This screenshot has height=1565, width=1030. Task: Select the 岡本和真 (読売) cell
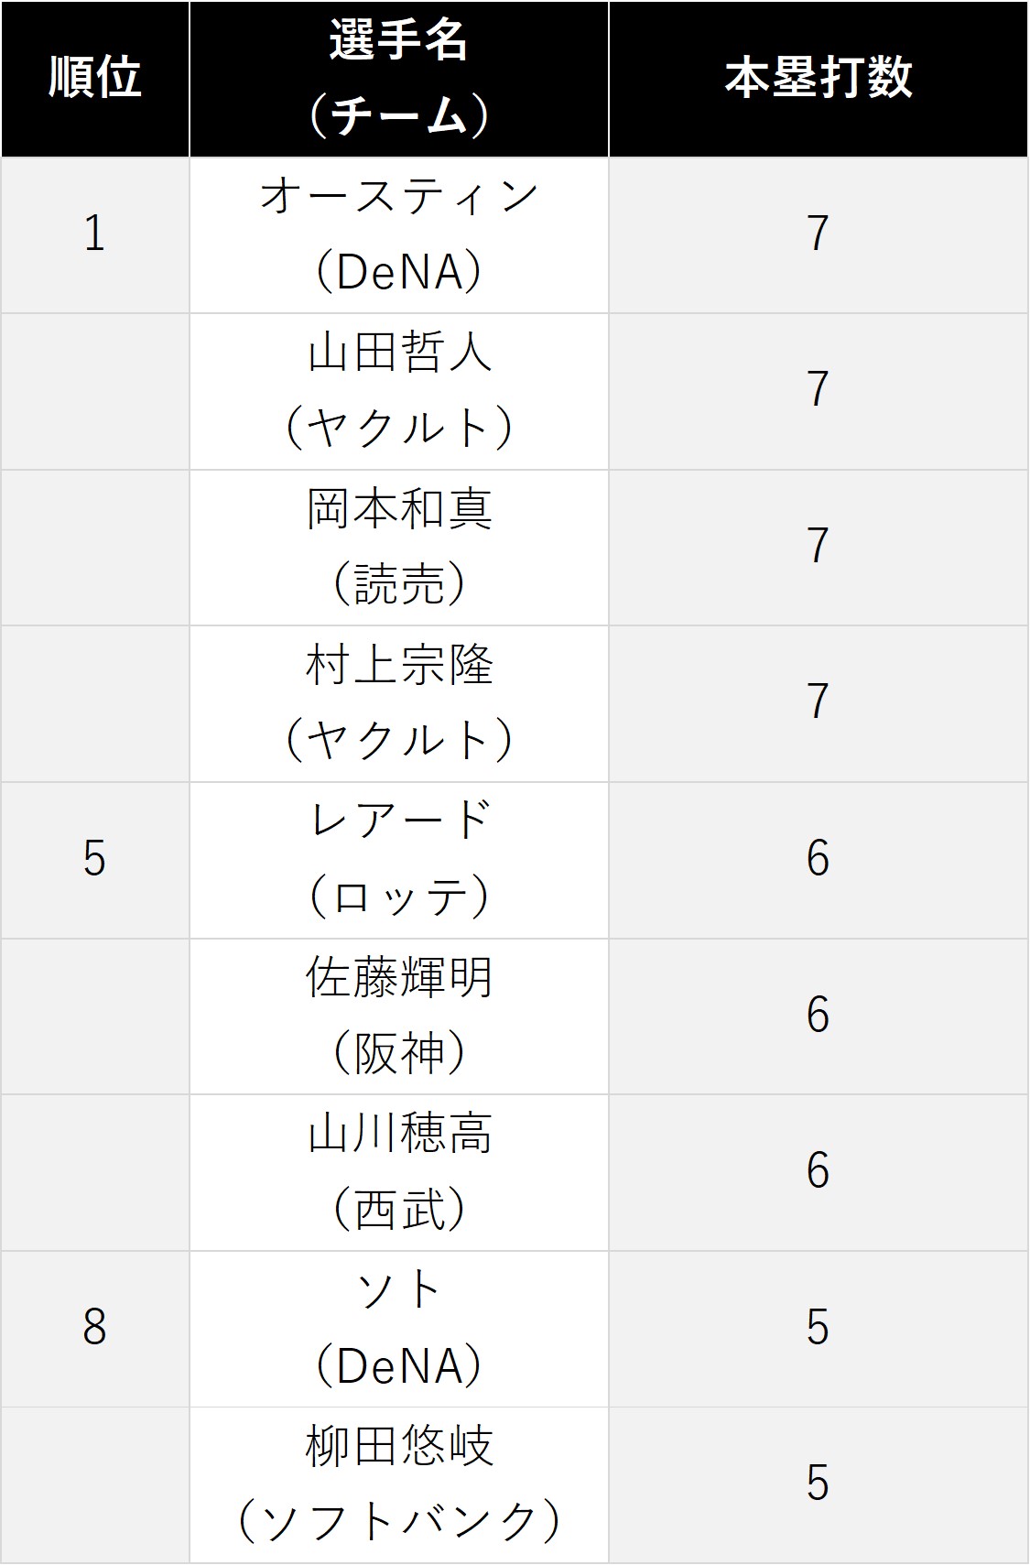[399, 548]
